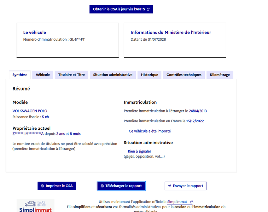Click the Situation administrative heading in Résumé
This screenshot has width=268, height=212.
tap(148, 143)
